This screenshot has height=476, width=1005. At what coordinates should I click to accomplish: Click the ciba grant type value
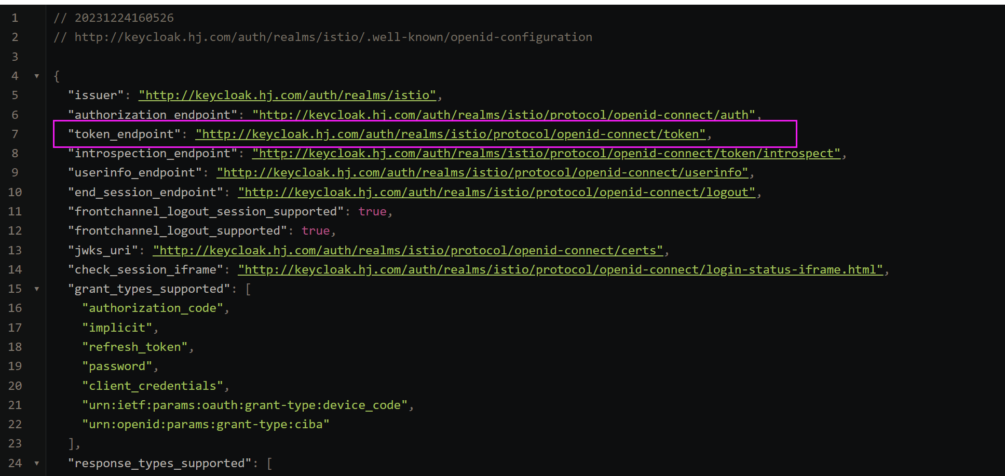[206, 425]
